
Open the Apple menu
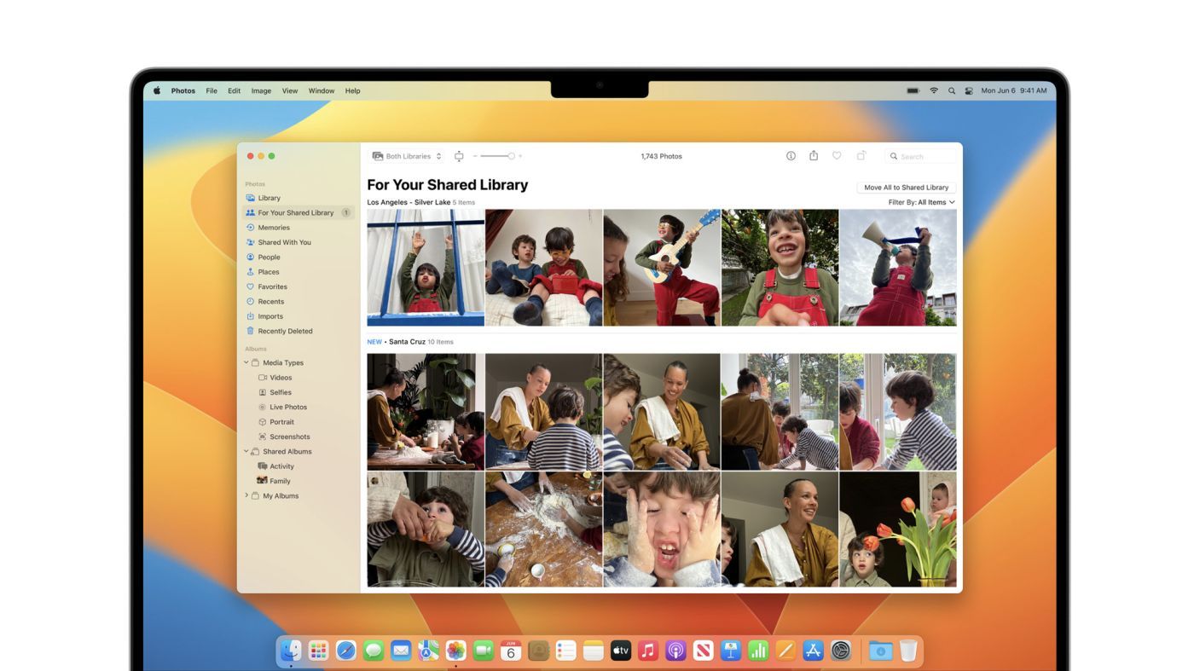(x=157, y=90)
